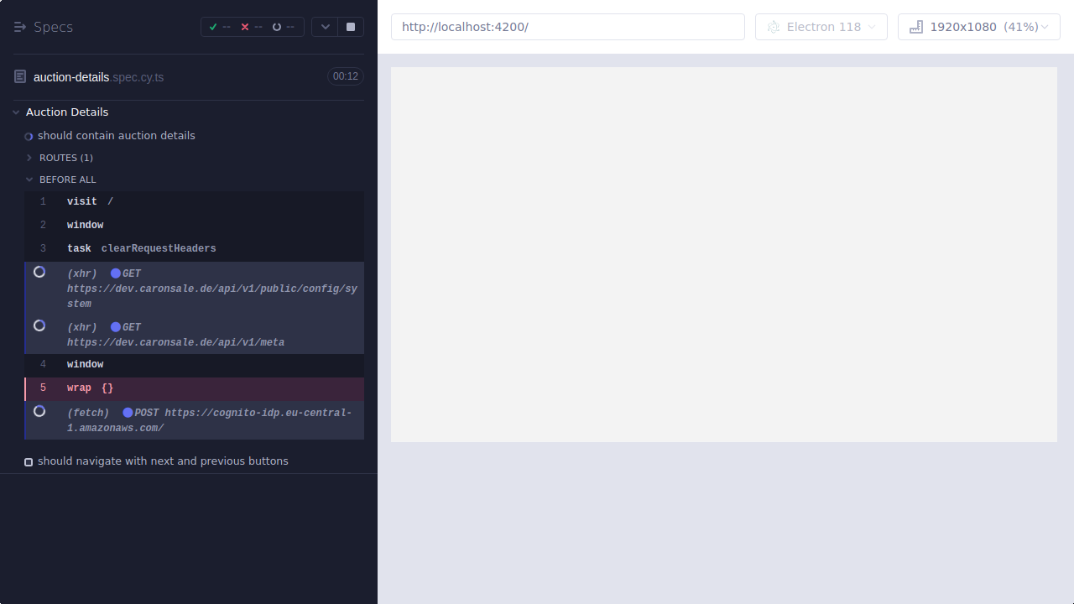Collapse the Auction Details suite
Screen dimensions: 1074x604
tap(15, 112)
